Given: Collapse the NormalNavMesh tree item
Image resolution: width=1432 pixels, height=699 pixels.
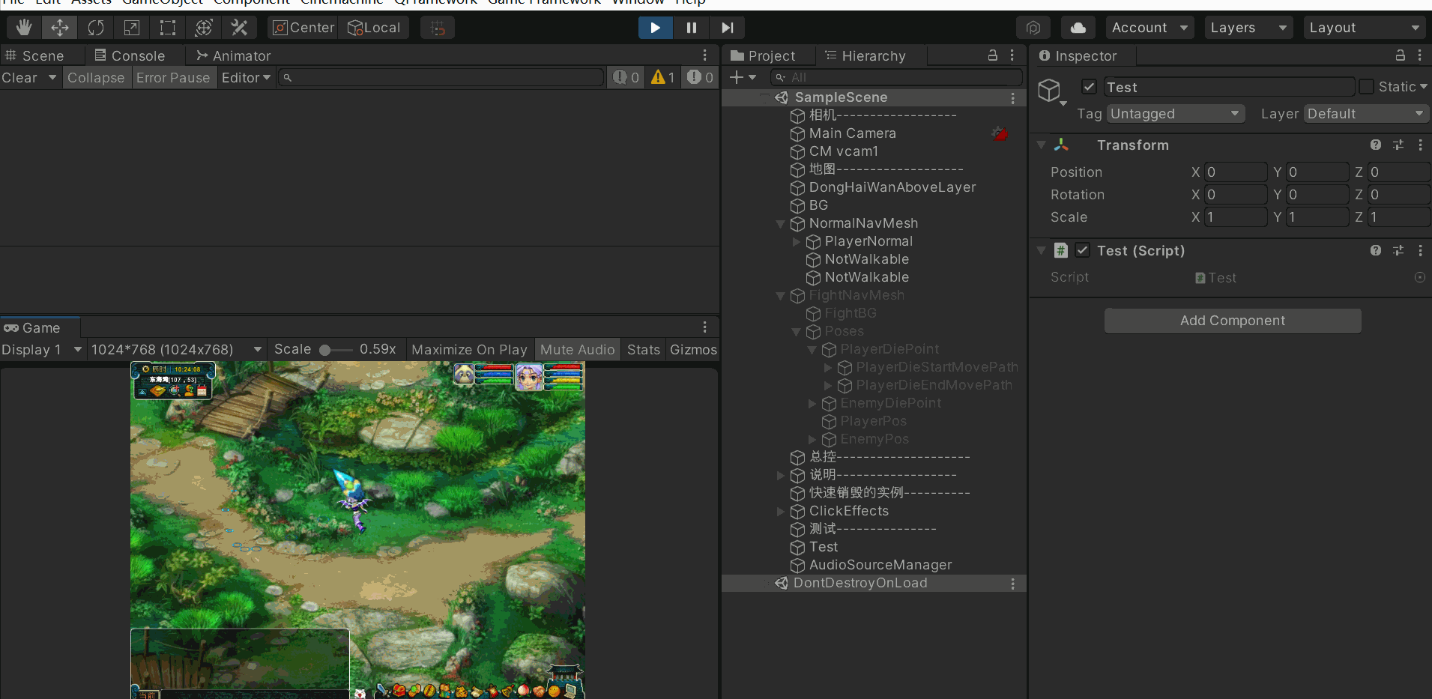Looking at the screenshot, I should [x=780, y=224].
